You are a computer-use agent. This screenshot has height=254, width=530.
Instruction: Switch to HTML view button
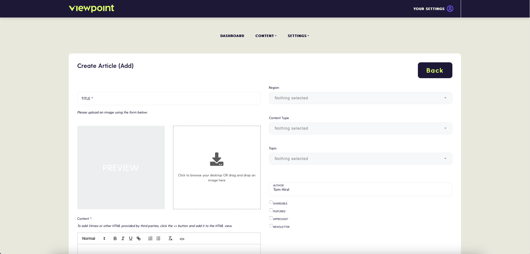click(x=182, y=239)
